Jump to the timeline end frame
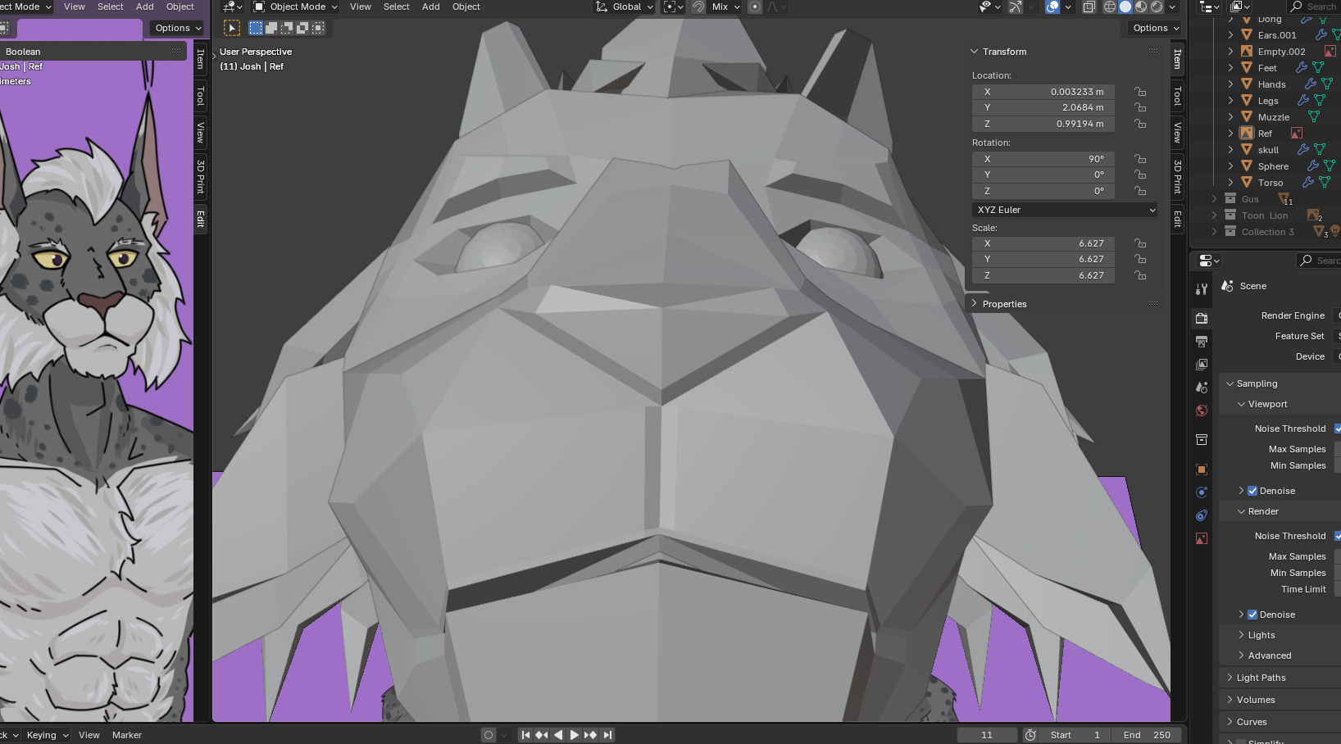 tap(607, 735)
